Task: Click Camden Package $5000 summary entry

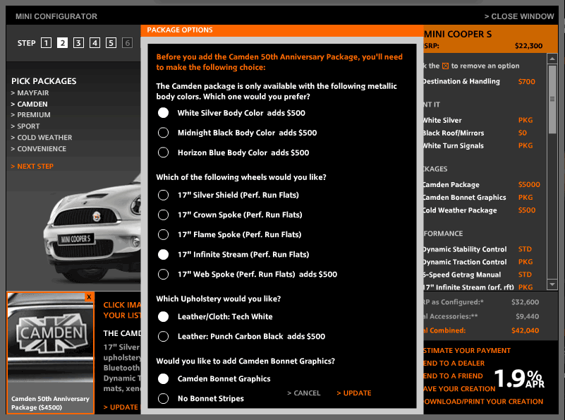Action: pyautogui.click(x=481, y=184)
